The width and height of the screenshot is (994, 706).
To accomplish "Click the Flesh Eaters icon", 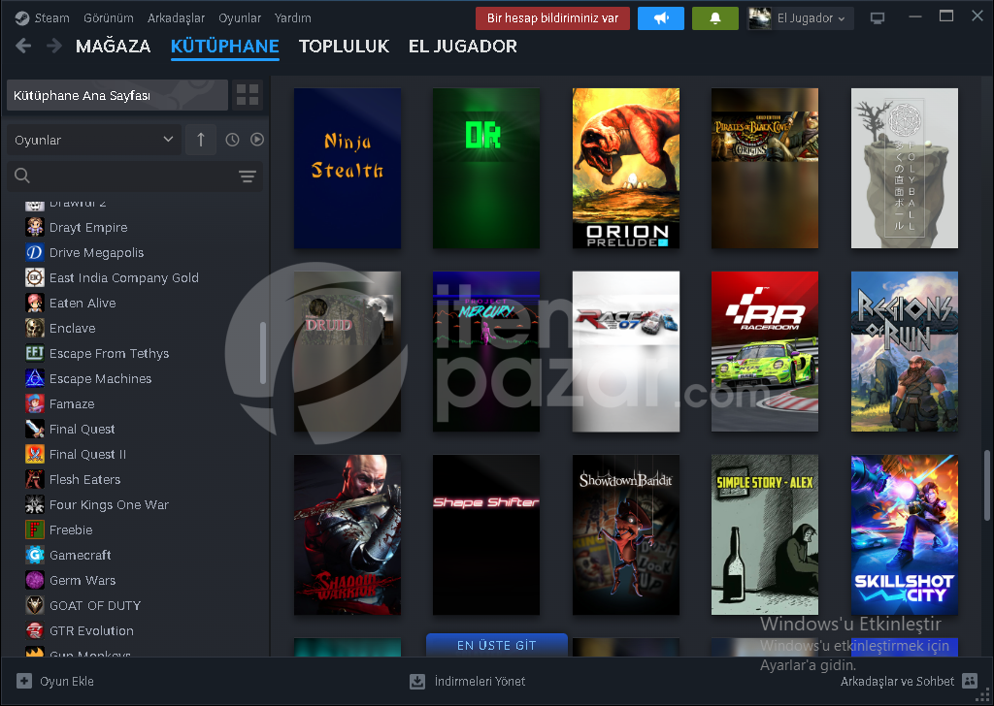I will click(x=35, y=479).
